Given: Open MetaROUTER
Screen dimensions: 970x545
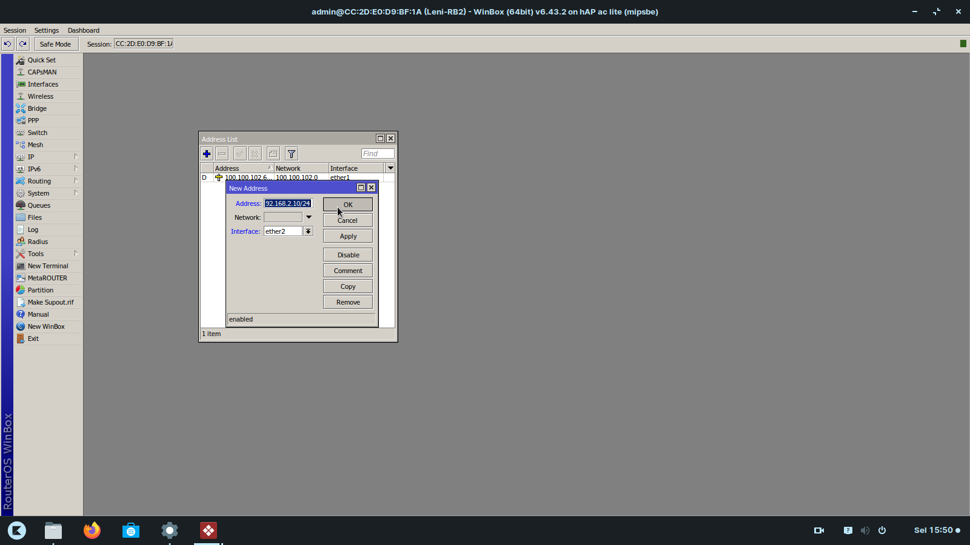Looking at the screenshot, I should pyautogui.click(x=48, y=278).
